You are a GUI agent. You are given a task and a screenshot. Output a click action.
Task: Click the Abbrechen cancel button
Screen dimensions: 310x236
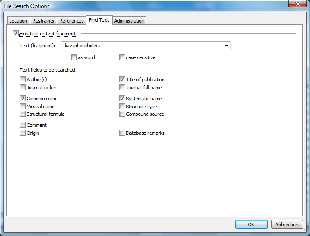287,225
